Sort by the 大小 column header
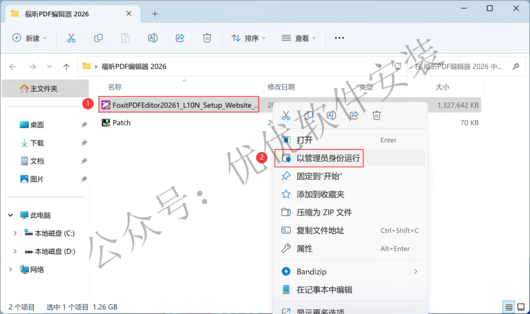Screen dimensions: 530x314 [x=442, y=87]
